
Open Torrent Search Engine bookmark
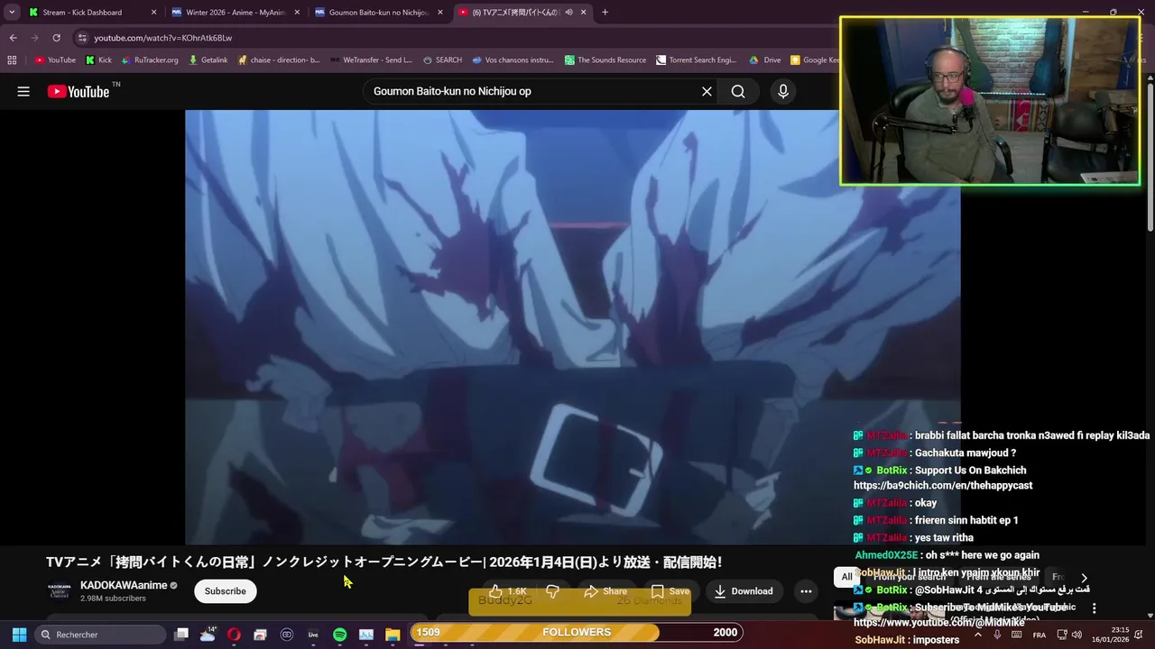(x=697, y=60)
